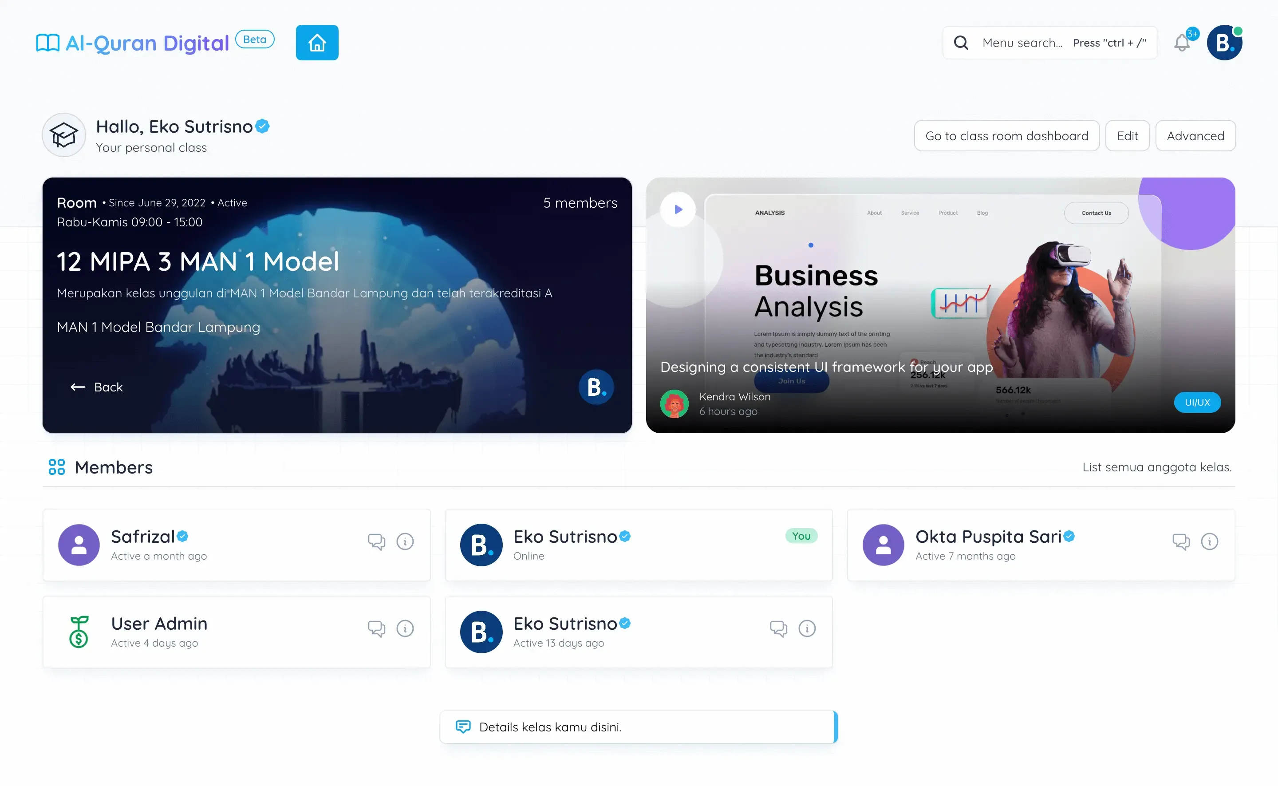
Task: Open the notifications bell
Action: [1182, 42]
